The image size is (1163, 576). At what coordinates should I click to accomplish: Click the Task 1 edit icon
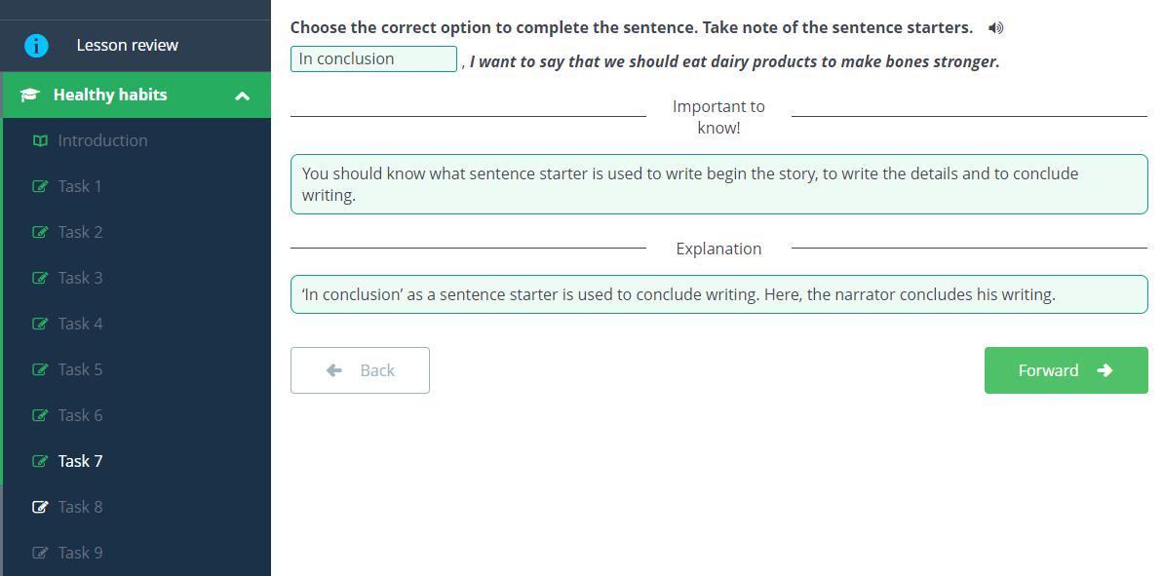click(x=40, y=186)
